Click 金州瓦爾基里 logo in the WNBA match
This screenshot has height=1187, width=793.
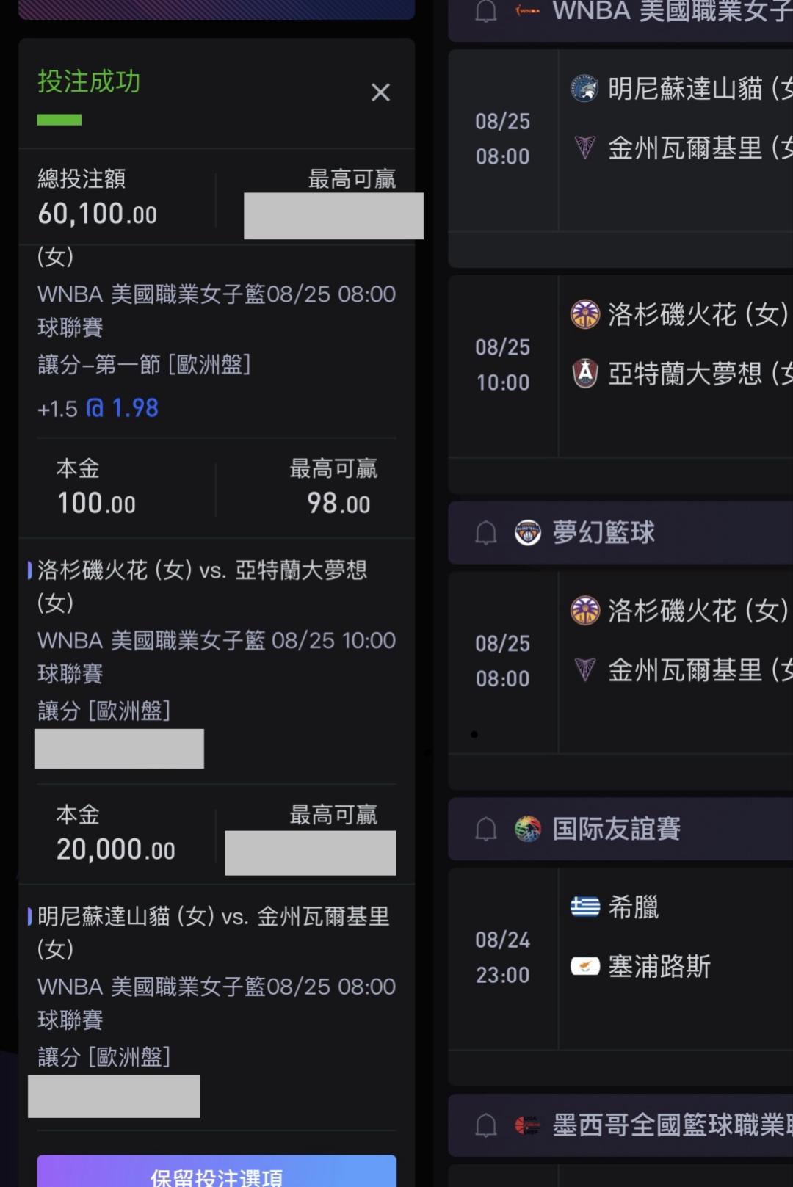584,148
